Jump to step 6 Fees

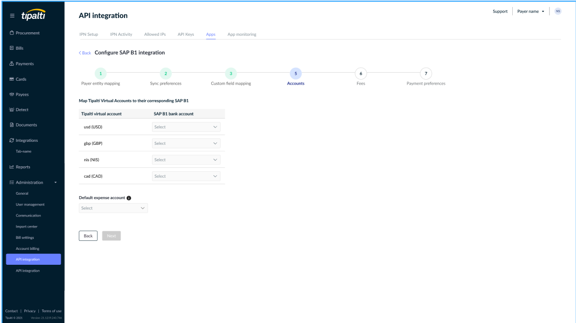tap(361, 74)
